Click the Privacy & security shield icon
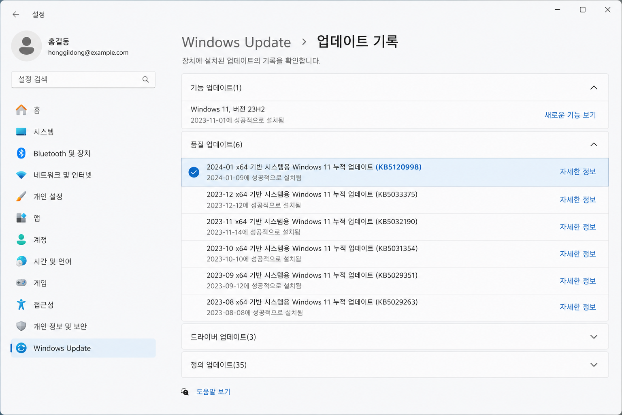Viewport: 622px width, 415px height. coord(21,326)
